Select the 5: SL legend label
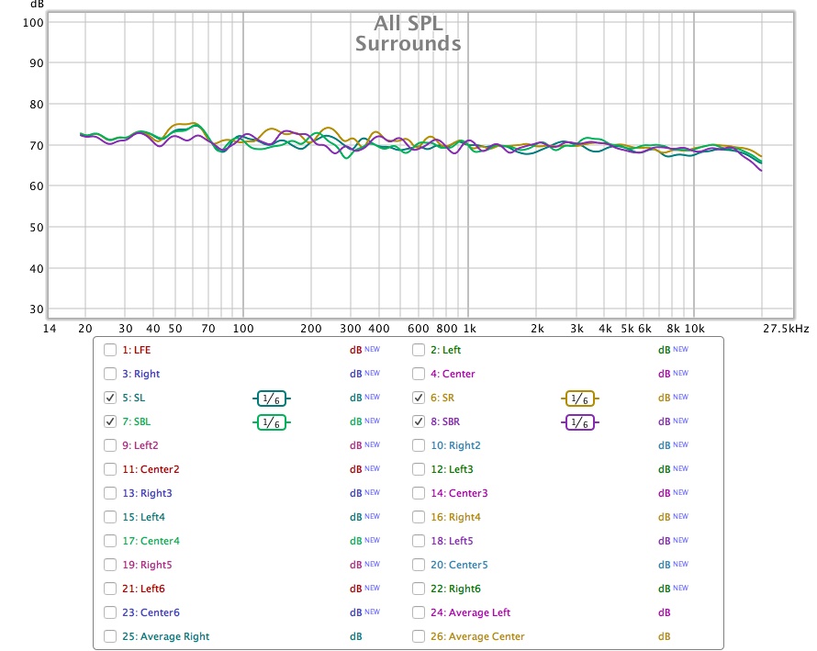 click(134, 398)
